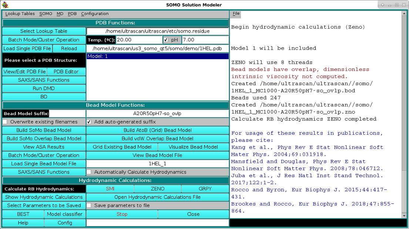The width and height of the screenshot is (409, 229).
Task: Click the Temp. (°C) field showing 20.00
Action: [x=139, y=40]
